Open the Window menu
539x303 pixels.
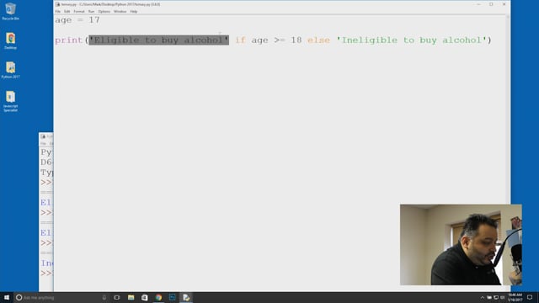click(x=120, y=11)
